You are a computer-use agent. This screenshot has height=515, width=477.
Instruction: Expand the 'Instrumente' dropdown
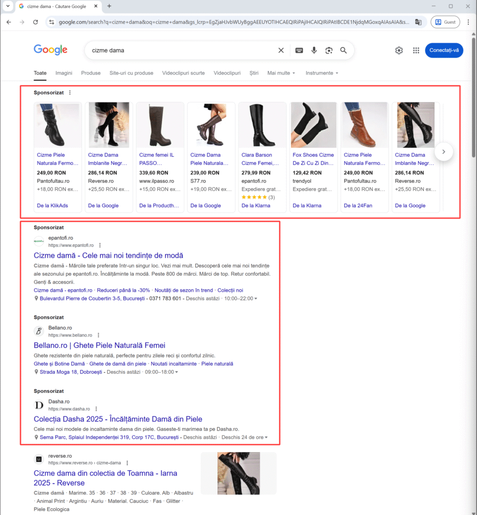click(322, 73)
